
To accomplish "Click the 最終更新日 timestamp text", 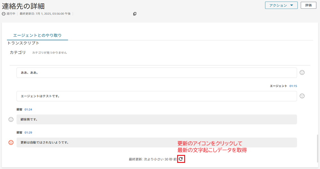I will point(45,14).
